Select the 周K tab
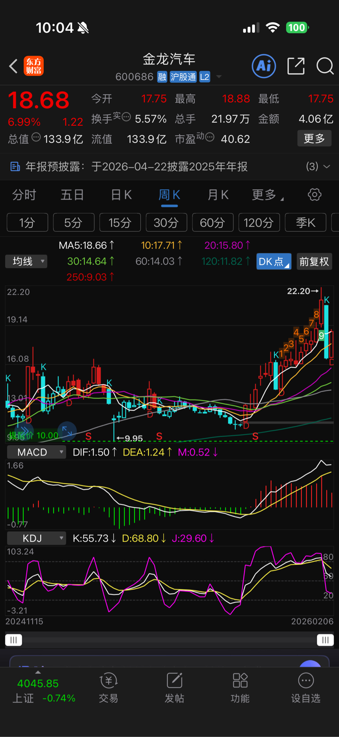Image resolution: width=339 pixels, height=737 pixels. (169, 195)
